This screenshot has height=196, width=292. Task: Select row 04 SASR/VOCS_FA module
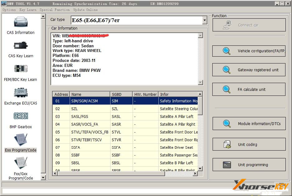click(x=125, y=124)
